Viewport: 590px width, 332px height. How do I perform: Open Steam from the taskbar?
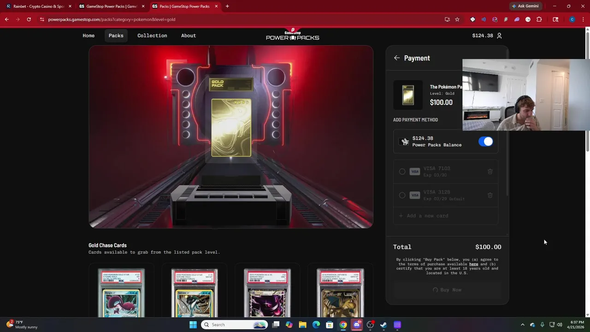[x=383, y=325]
